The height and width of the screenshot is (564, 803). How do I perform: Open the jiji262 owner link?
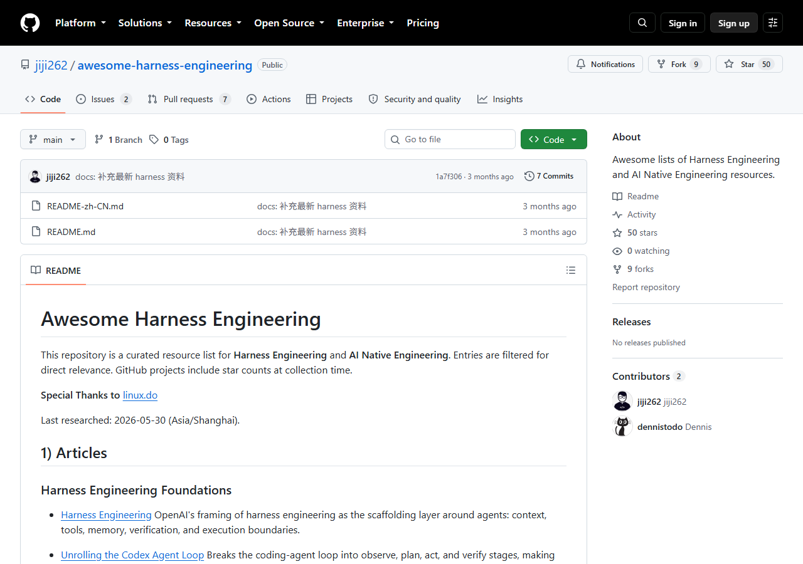tap(51, 65)
